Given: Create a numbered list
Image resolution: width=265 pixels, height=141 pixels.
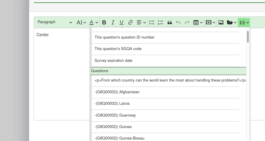Looking at the screenshot, I should (161, 22).
